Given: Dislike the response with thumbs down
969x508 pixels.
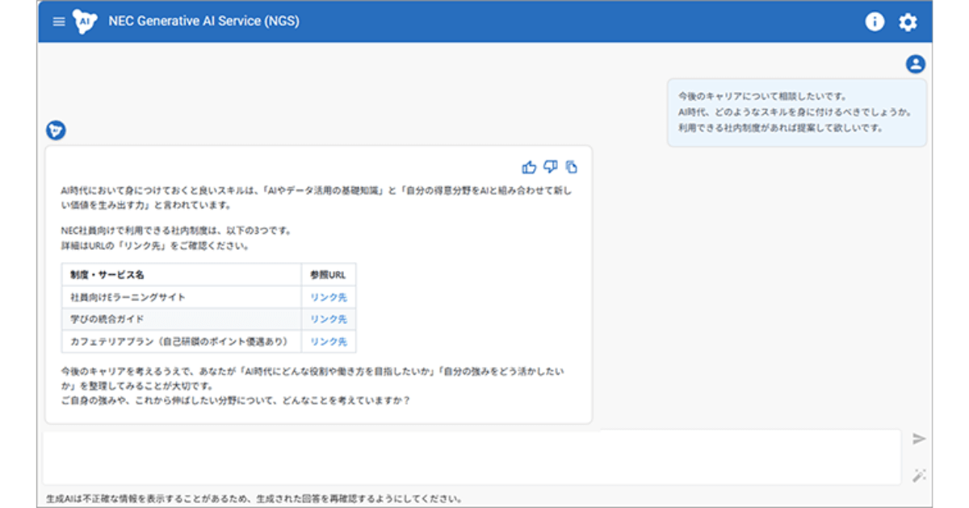Looking at the screenshot, I should tap(551, 167).
